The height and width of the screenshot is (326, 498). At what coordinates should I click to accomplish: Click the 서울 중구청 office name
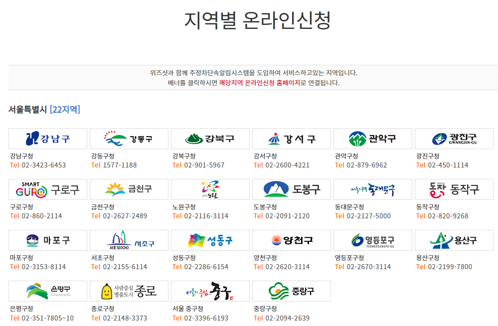(x=188, y=309)
